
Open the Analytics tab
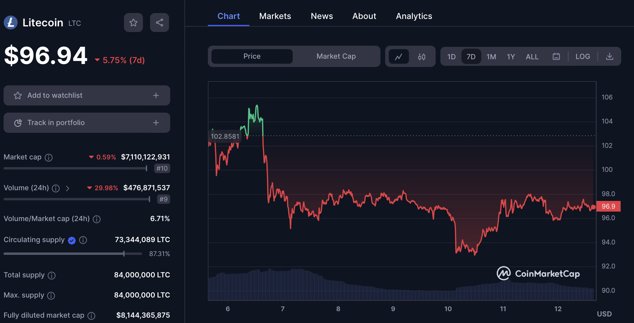(414, 16)
